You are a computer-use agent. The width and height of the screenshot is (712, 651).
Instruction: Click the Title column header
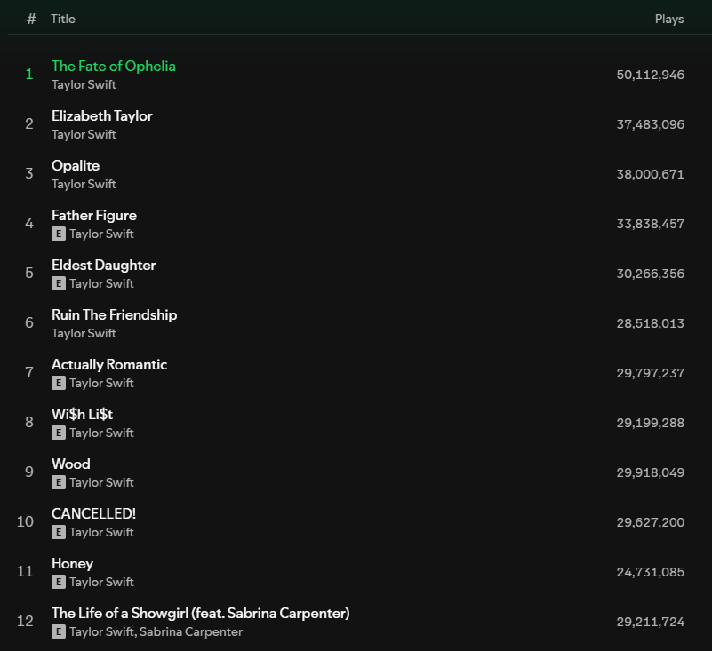click(x=63, y=19)
